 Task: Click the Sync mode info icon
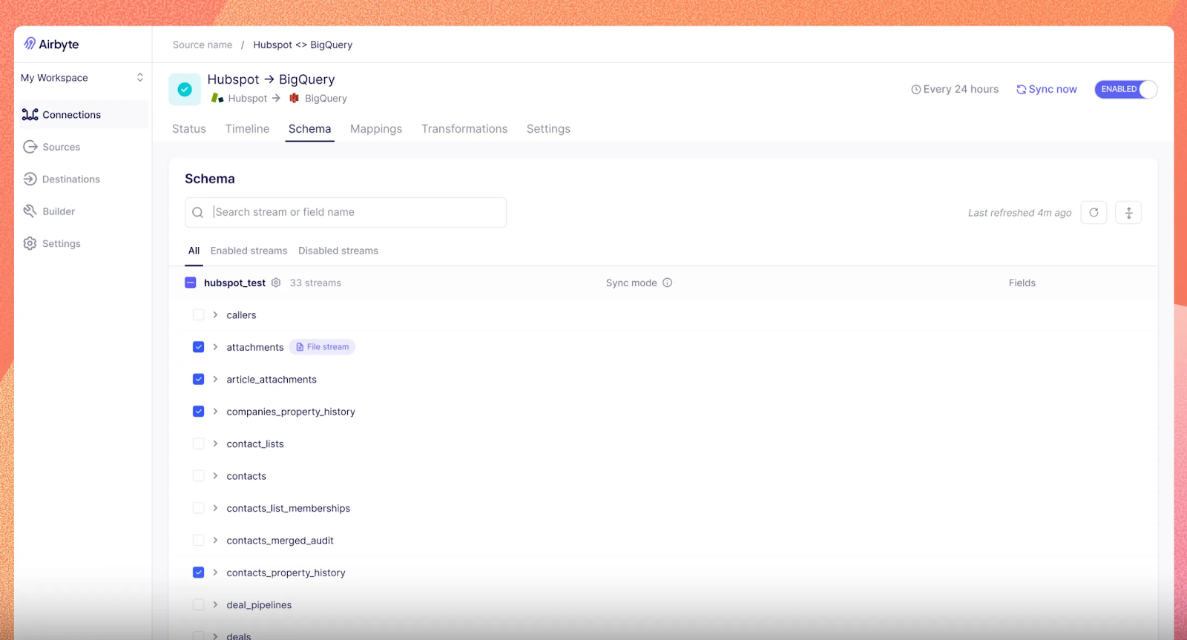[x=667, y=283]
